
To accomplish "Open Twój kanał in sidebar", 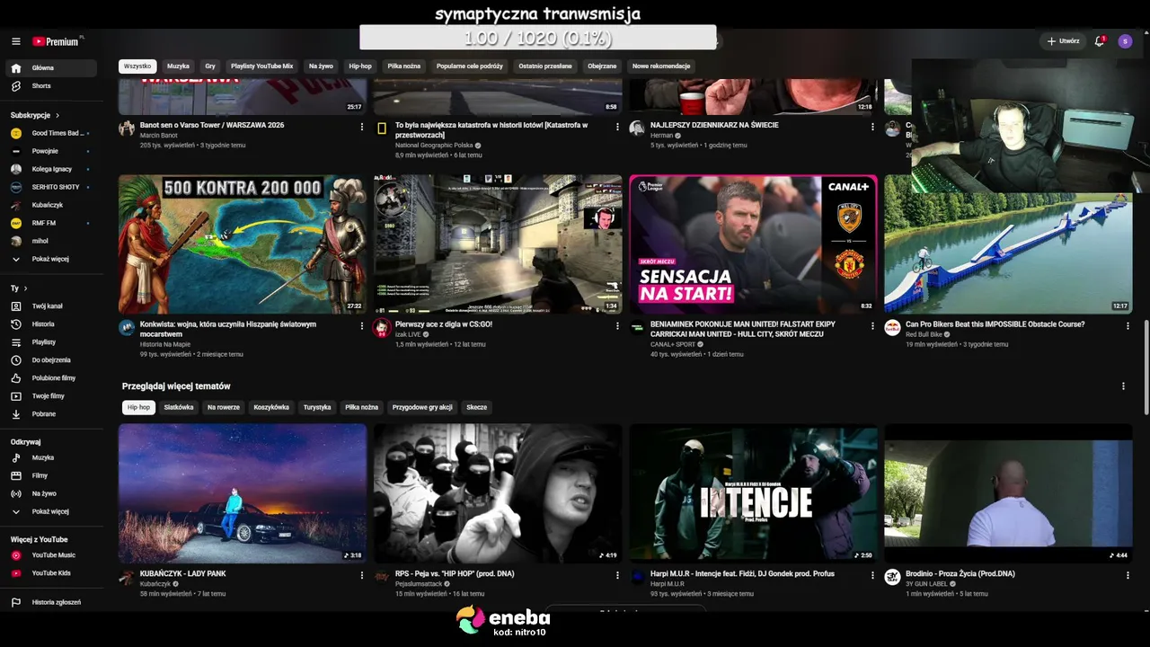I will coord(47,306).
